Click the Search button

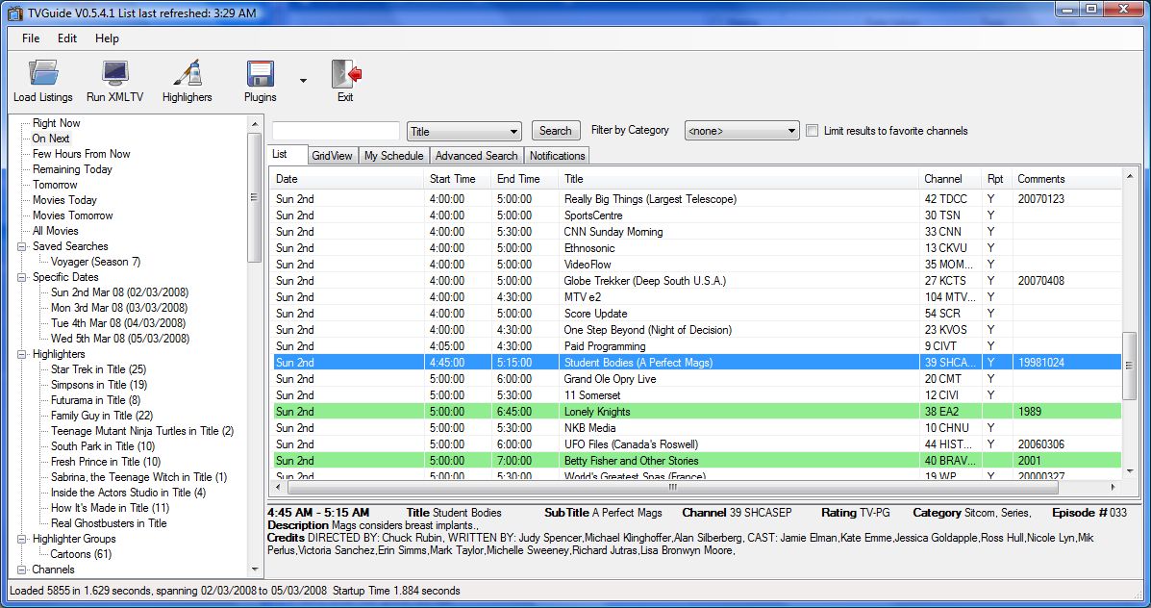[x=556, y=131]
